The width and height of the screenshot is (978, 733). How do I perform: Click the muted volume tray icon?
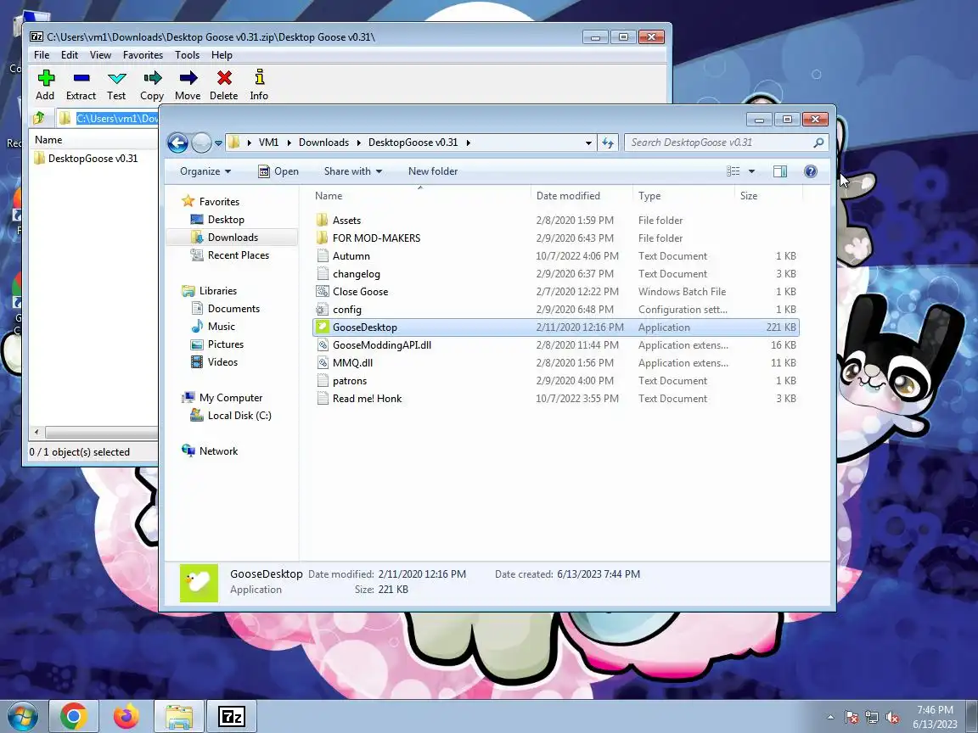click(892, 718)
